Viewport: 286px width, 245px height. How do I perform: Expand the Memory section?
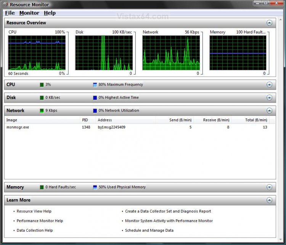point(269,187)
